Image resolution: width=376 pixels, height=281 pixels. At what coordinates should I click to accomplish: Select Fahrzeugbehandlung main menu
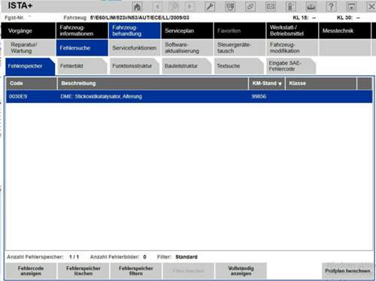click(135, 31)
